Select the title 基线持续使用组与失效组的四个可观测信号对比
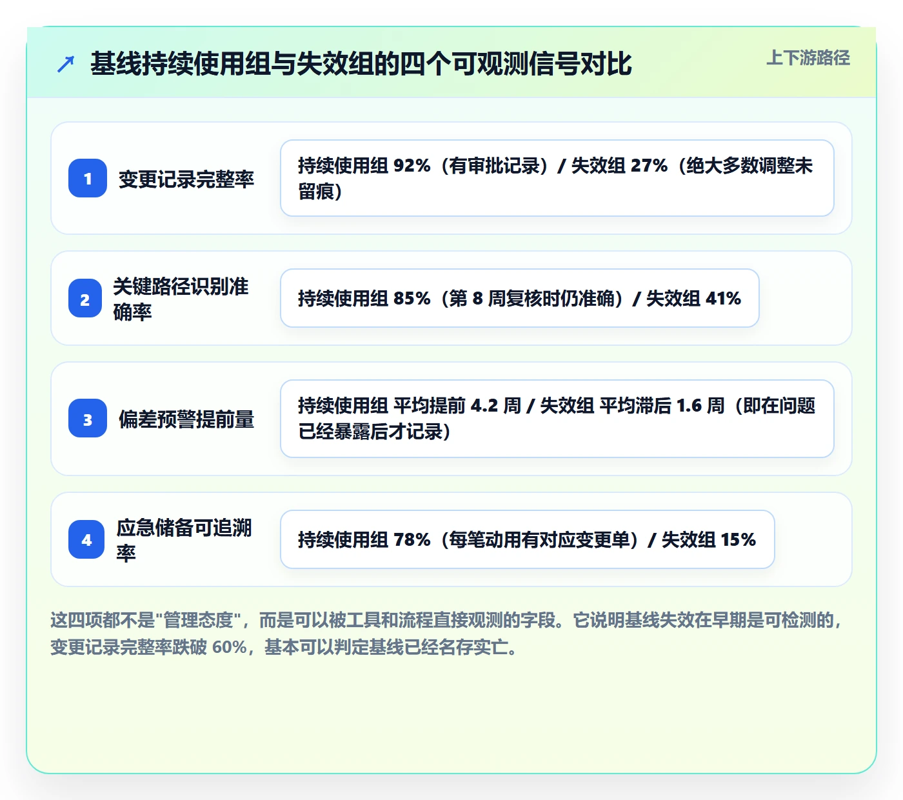This screenshot has width=903, height=800. tap(361, 64)
